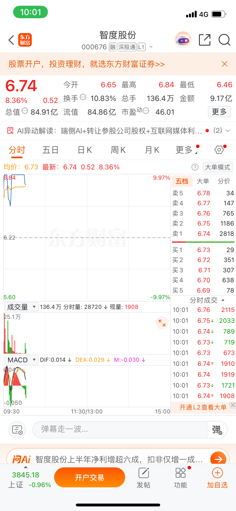Close the 股票开户 promo banner

225,64
